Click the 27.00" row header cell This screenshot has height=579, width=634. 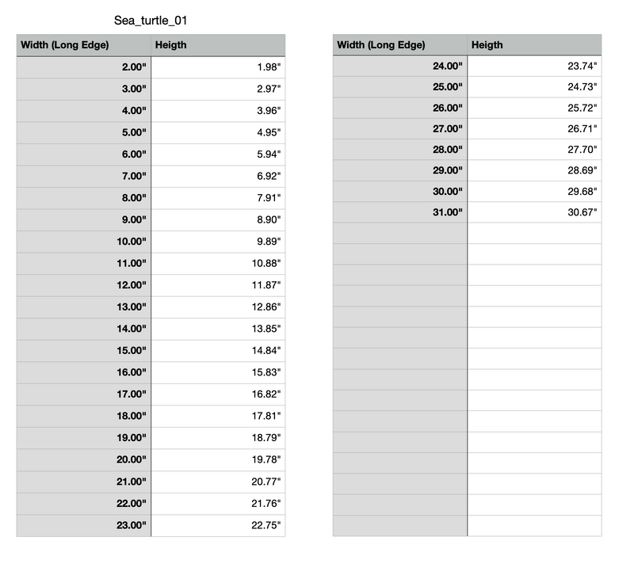tap(400, 128)
